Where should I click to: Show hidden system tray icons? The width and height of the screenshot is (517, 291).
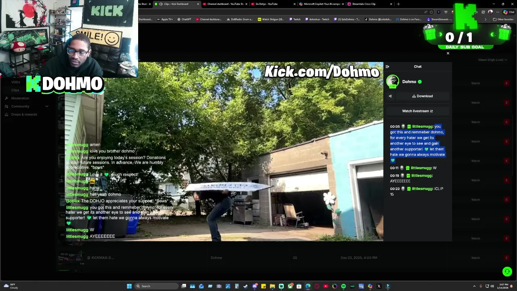coord(474,286)
